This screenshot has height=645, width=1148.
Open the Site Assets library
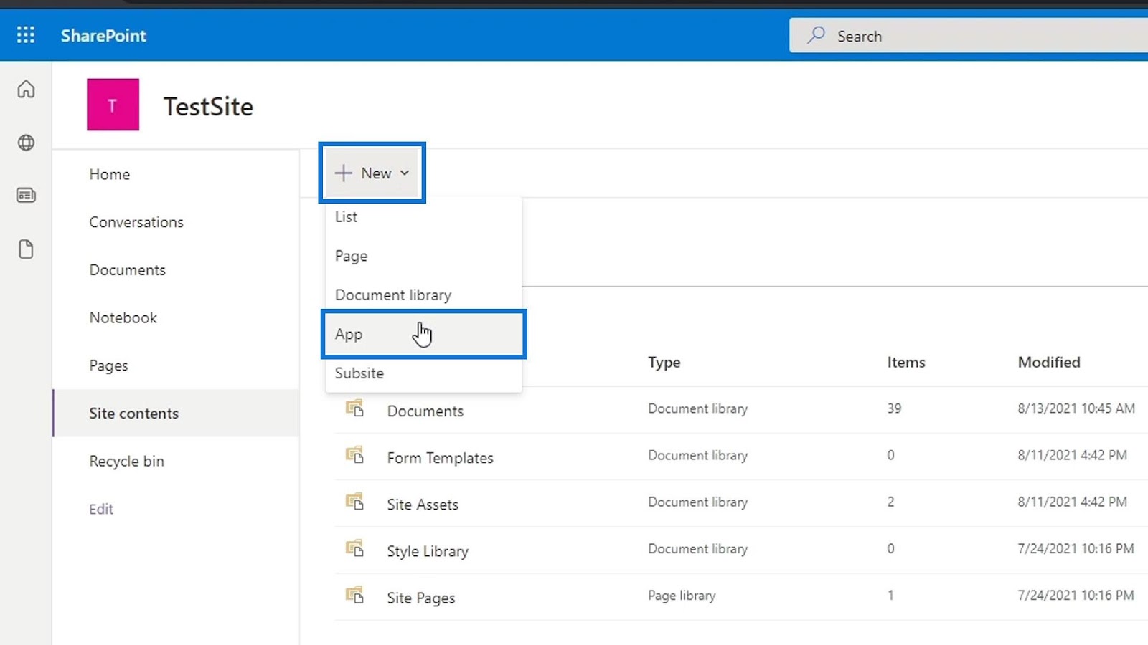coord(423,505)
